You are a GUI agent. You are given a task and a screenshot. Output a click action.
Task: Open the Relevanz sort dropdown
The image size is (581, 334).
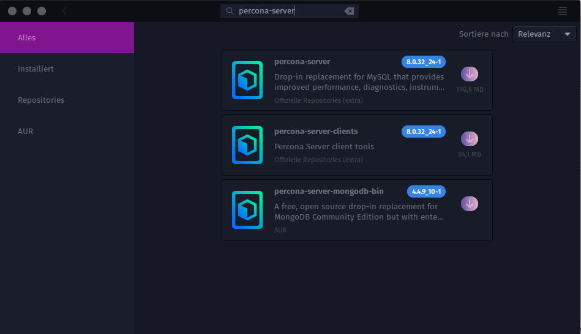click(544, 34)
